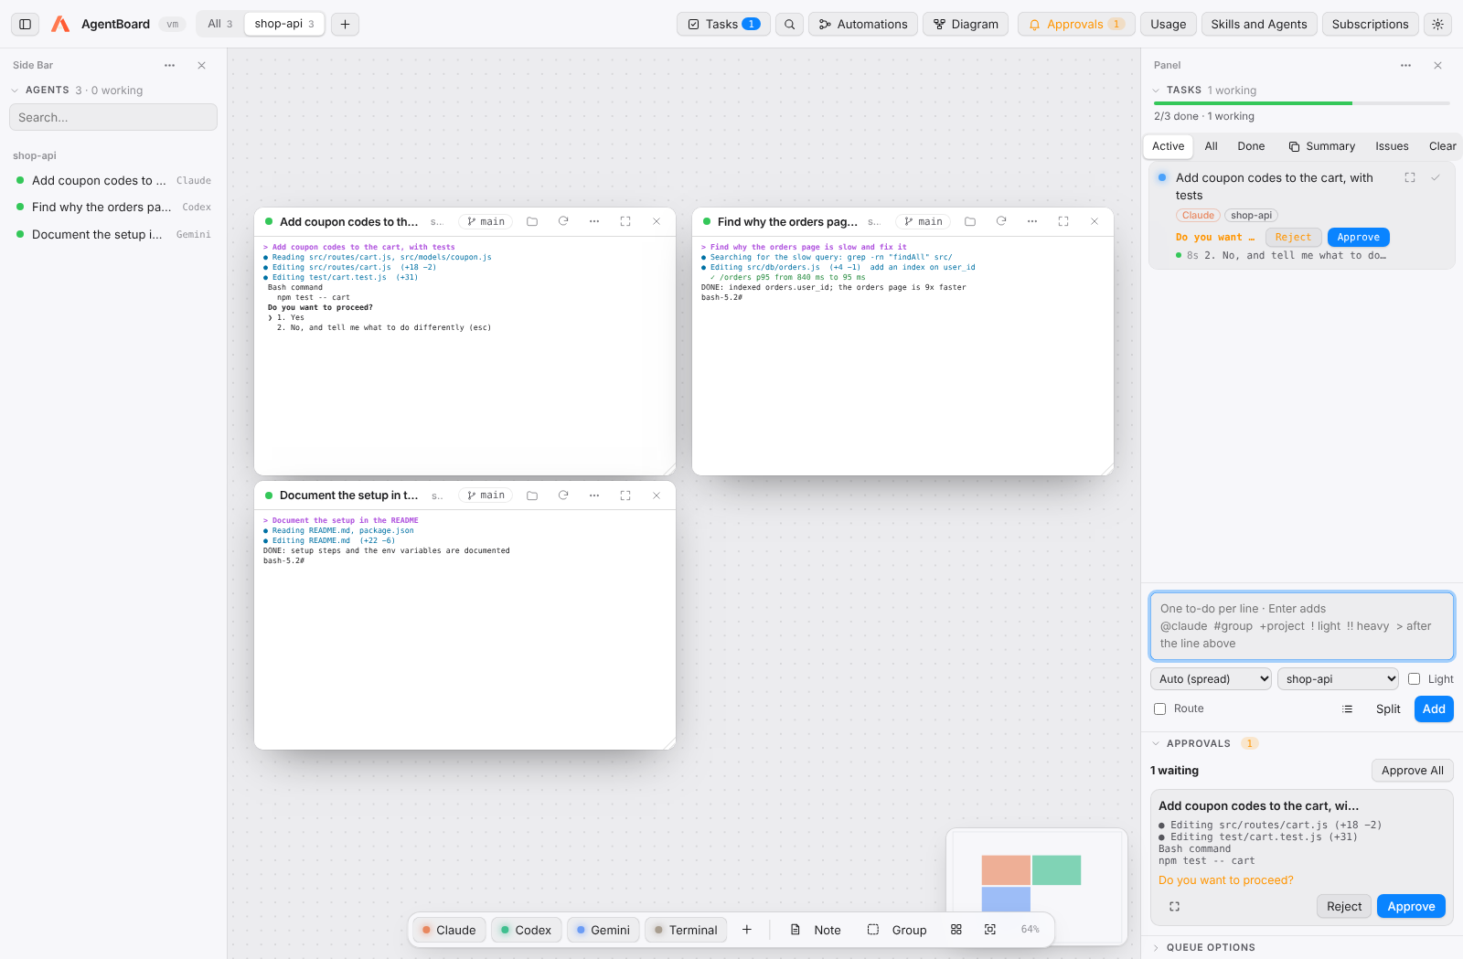1463x959 pixels.
Task: Expand Add coupon codes window to fullscreen
Action: (x=625, y=221)
